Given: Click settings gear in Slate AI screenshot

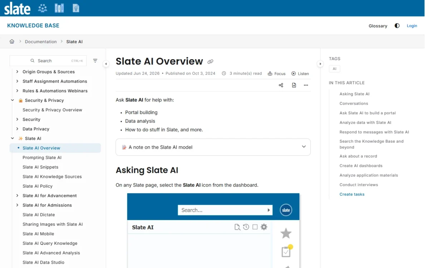Looking at the screenshot, I should coord(264,227).
